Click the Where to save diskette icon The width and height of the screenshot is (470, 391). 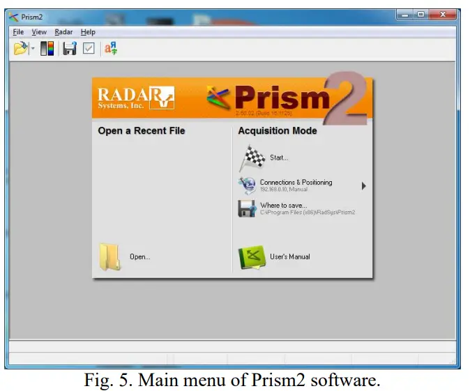pos(247,208)
